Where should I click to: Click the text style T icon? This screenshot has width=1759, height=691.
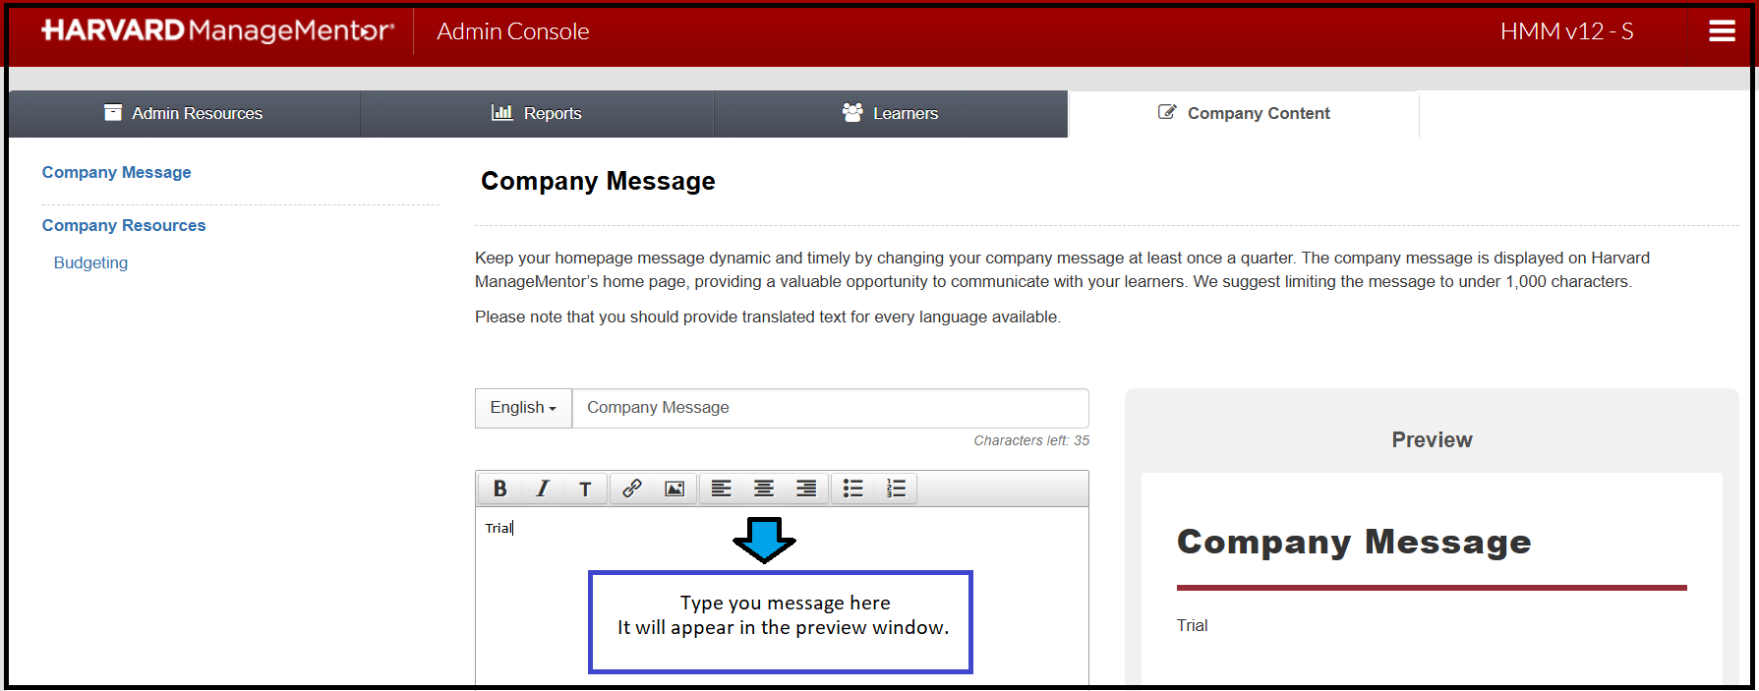pyautogui.click(x=585, y=489)
